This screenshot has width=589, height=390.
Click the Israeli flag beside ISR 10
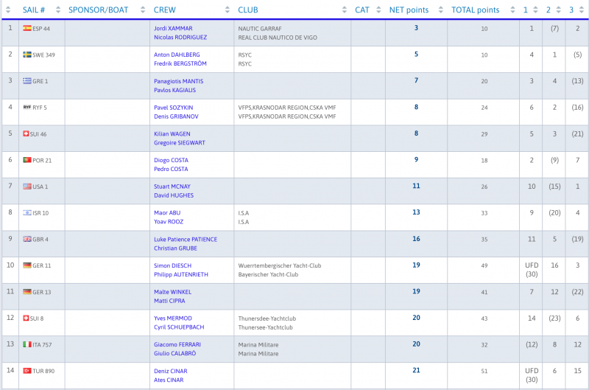(27, 213)
